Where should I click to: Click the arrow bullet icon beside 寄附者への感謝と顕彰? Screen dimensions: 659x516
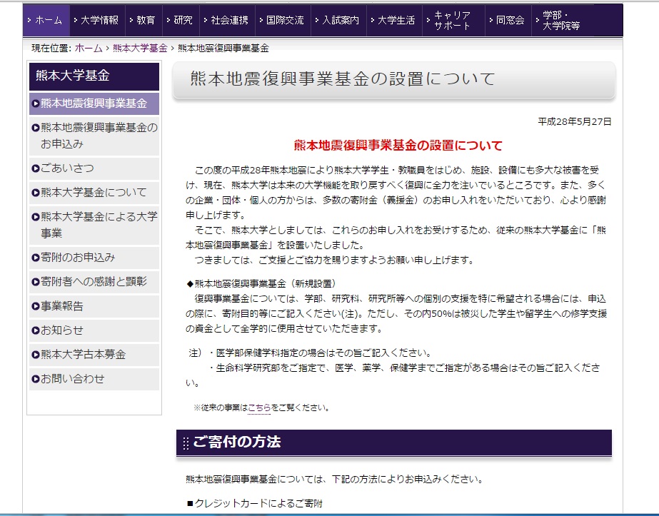click(x=36, y=282)
